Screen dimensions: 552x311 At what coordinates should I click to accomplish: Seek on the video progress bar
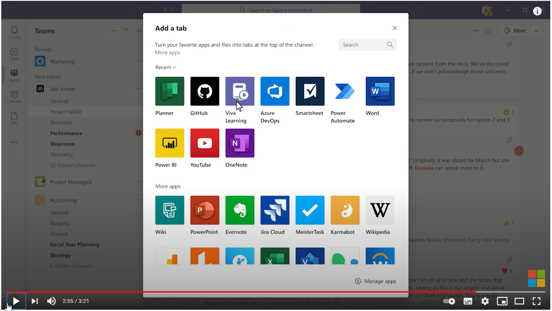pyautogui.click(x=275, y=292)
